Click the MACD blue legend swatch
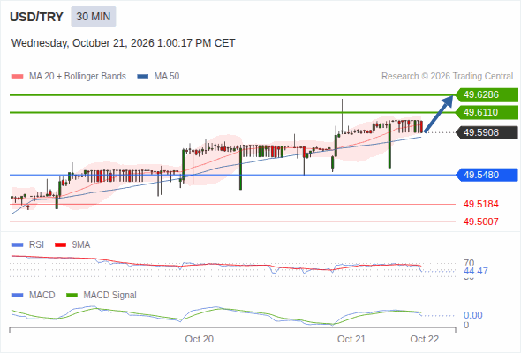This screenshot has width=521, height=353. click(x=18, y=296)
